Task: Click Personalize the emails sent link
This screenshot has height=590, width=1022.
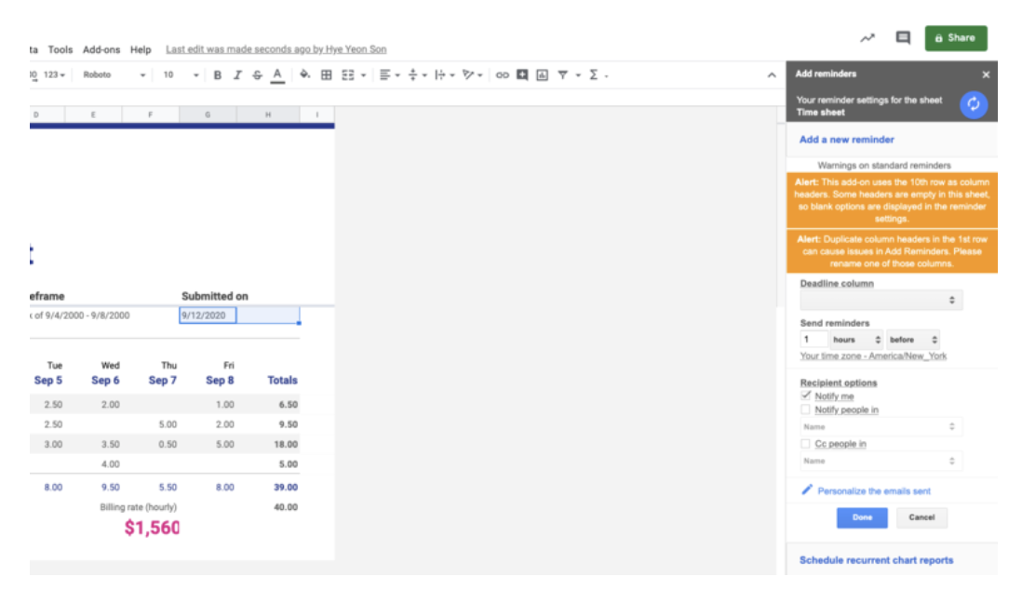Action: point(874,491)
